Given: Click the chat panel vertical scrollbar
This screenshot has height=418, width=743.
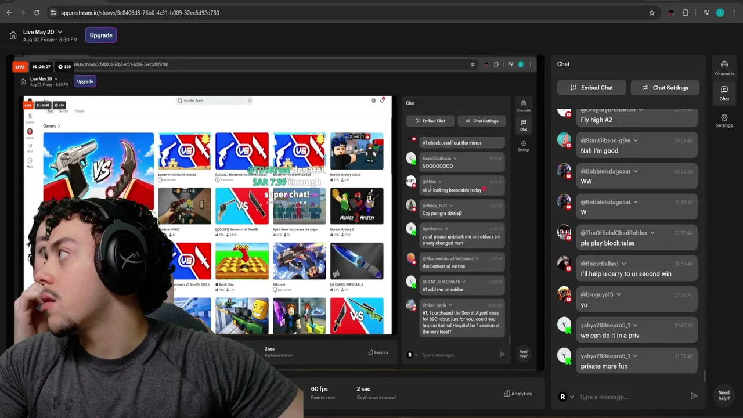Looking at the screenshot, I should tap(705, 376).
